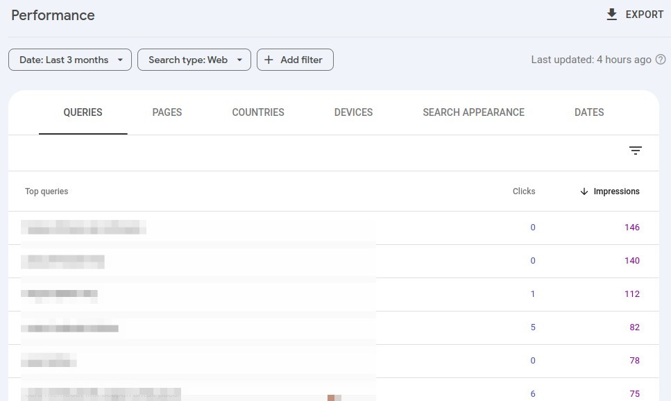
Task: Expand the Search type: Web dropdown
Action: (194, 60)
